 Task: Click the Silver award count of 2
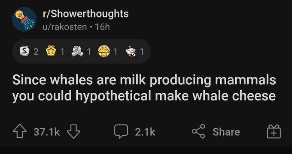36,52
